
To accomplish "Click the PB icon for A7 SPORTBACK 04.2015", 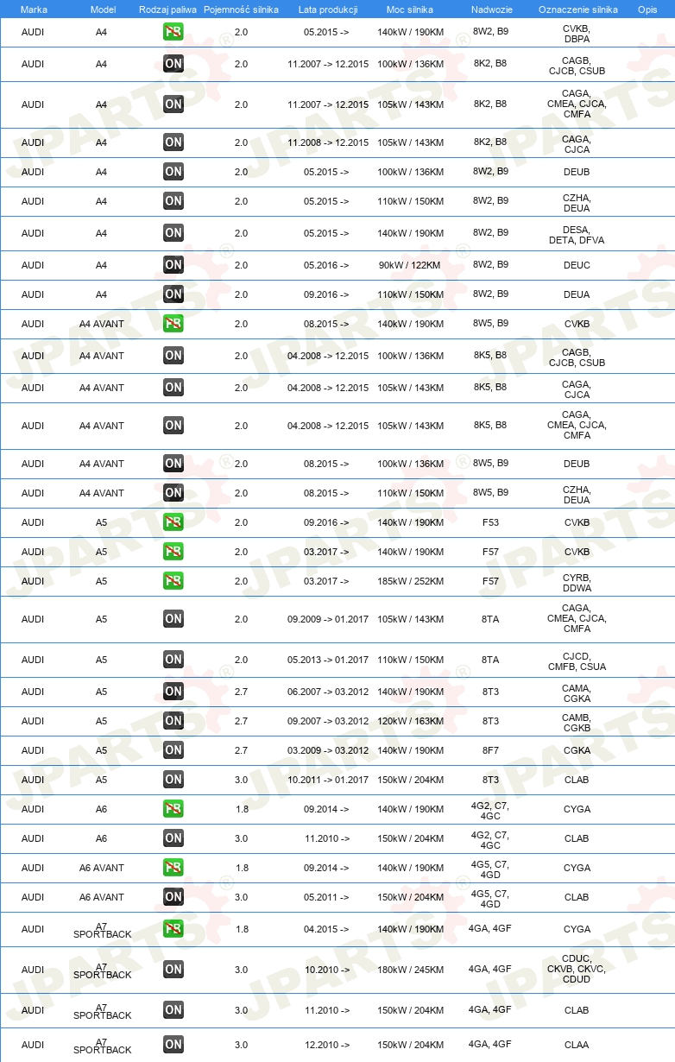I will tap(173, 929).
